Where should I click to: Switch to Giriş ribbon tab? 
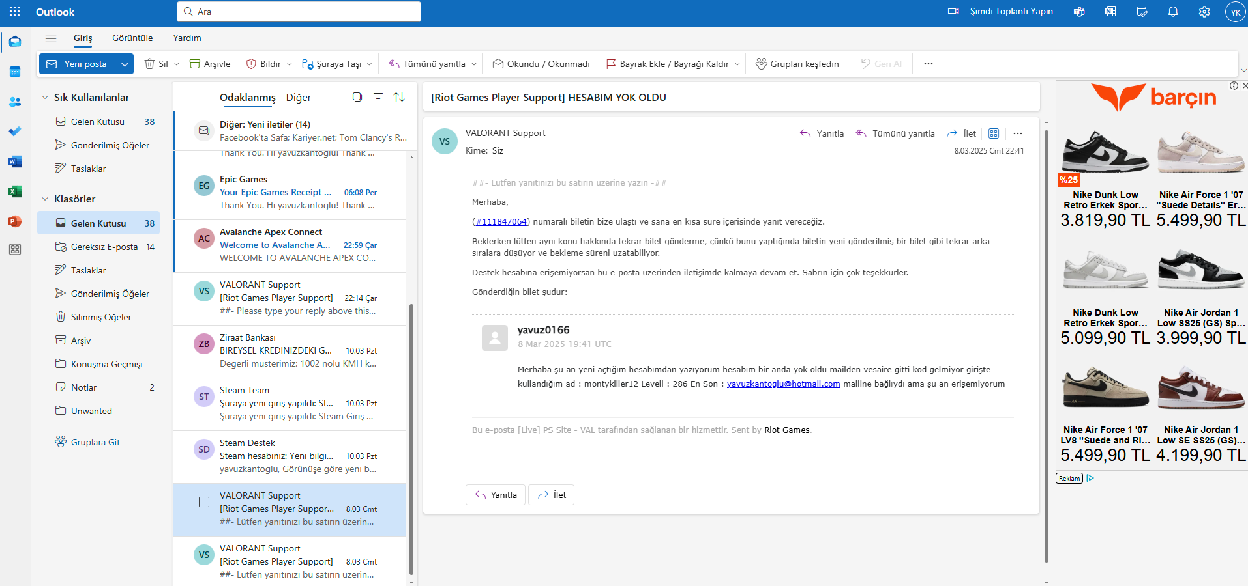(83, 38)
